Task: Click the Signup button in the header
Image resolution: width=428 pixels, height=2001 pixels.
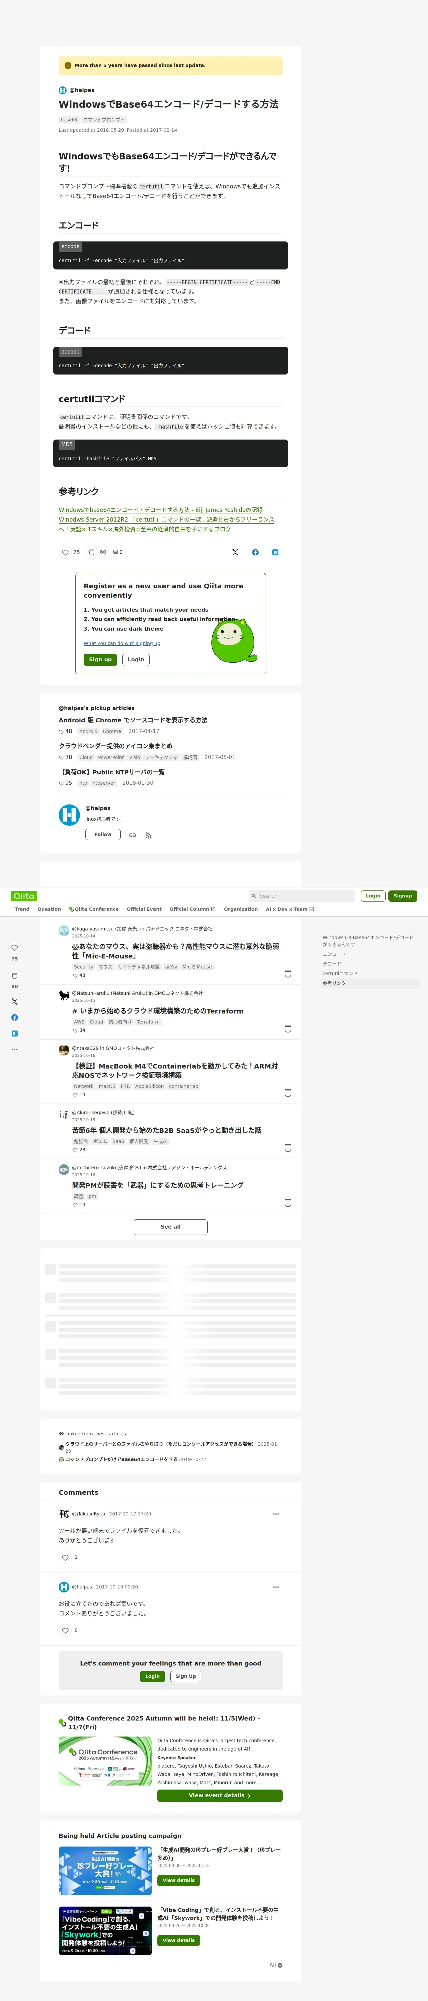Action: point(402,896)
